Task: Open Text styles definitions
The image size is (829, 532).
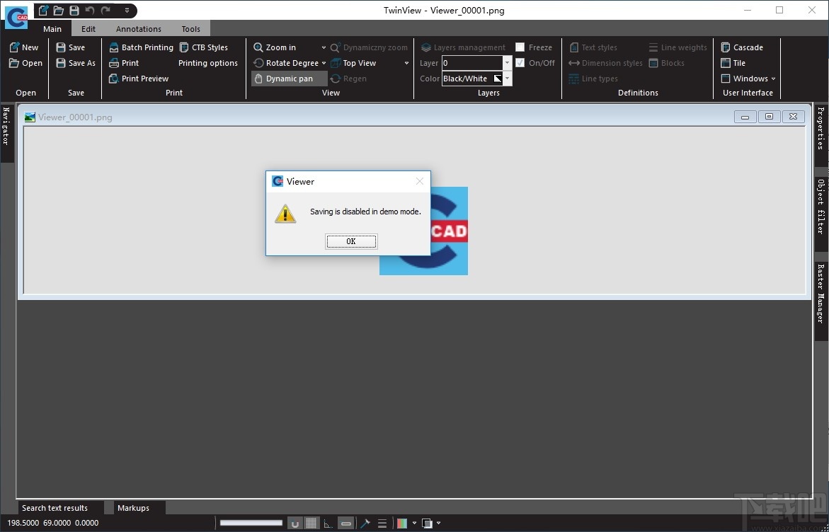Action: (593, 47)
